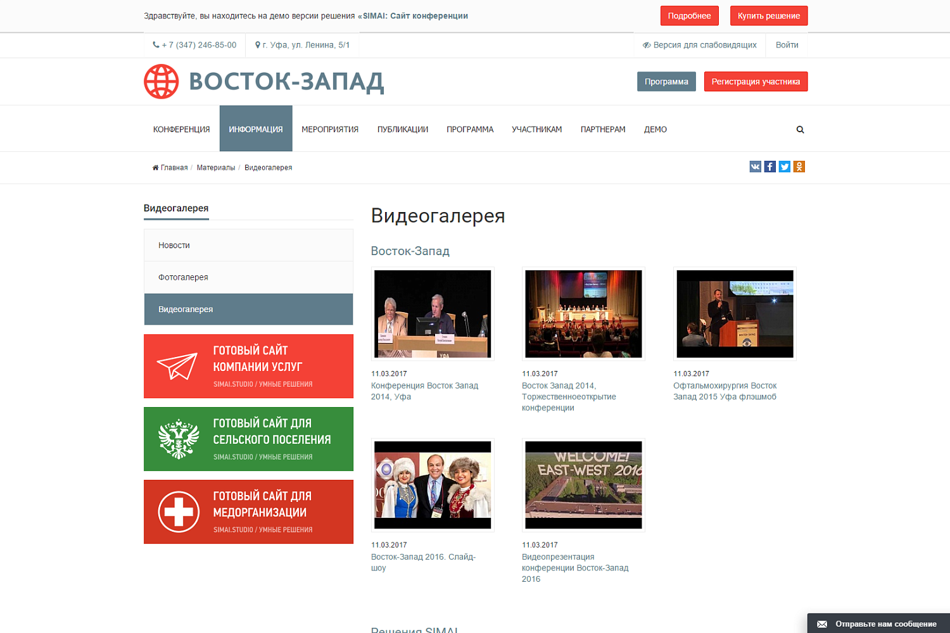Click the home icon in breadcrumbs
Image resolution: width=950 pixels, height=633 pixels.
coord(155,168)
